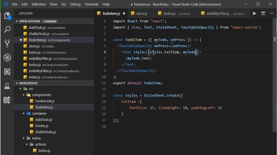The height and width of the screenshot is (155, 277).
Task: Open the Edit menu
Action: pyautogui.click(x=24, y=4)
